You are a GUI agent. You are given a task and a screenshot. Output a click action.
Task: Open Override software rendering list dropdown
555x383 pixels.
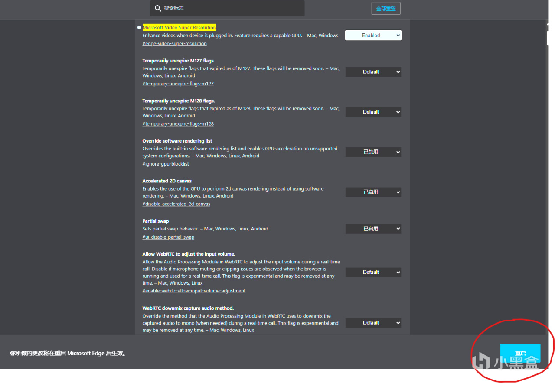click(373, 152)
